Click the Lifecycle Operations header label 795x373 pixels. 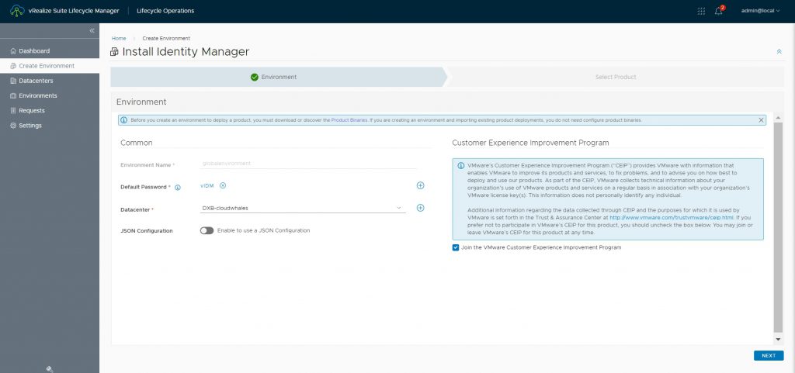pyautogui.click(x=165, y=11)
